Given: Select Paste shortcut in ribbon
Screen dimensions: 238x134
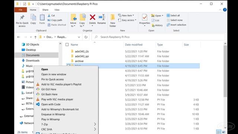Looking at the screenshot, I should click(x=57, y=25).
